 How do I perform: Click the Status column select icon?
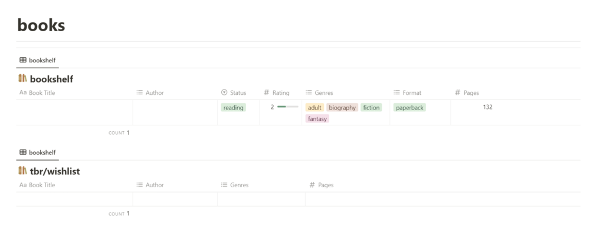(x=224, y=92)
